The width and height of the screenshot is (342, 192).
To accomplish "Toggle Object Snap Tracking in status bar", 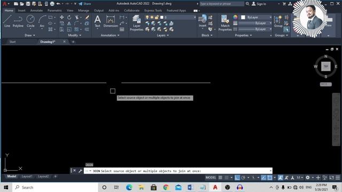I will click(x=263, y=178).
